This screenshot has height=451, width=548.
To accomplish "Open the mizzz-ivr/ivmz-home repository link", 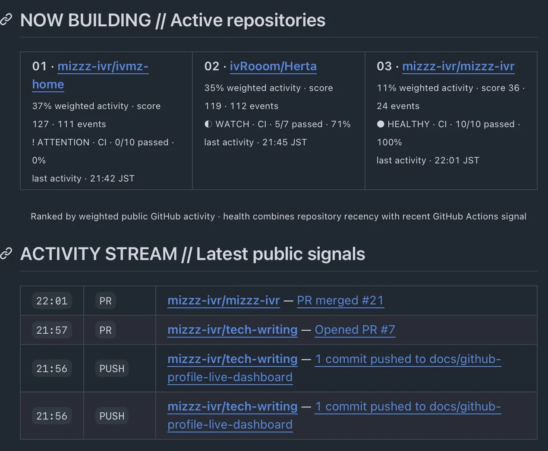I will [x=90, y=75].
